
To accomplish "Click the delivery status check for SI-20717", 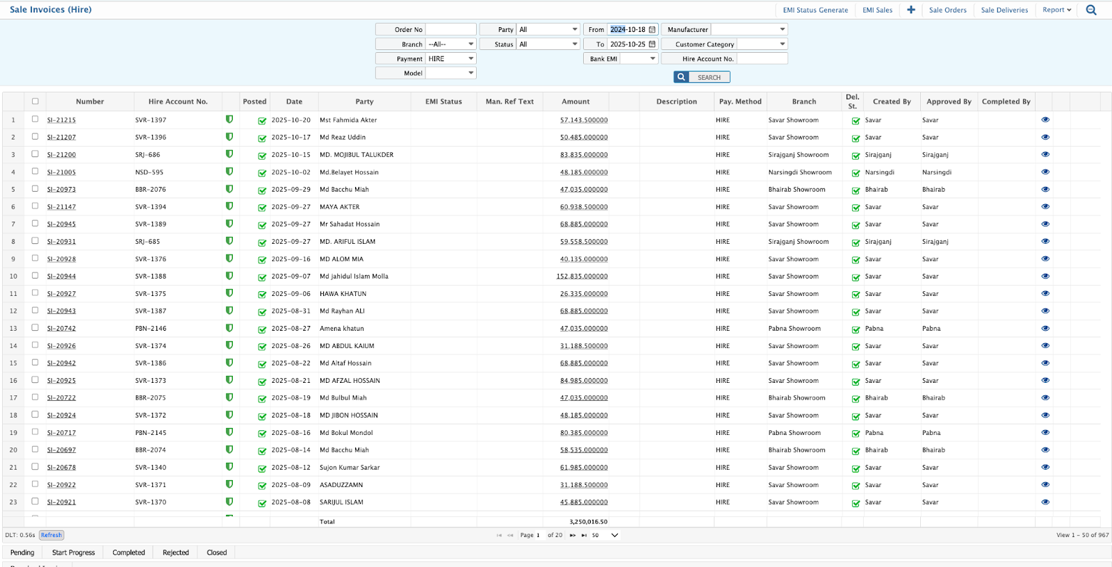I will click(856, 434).
